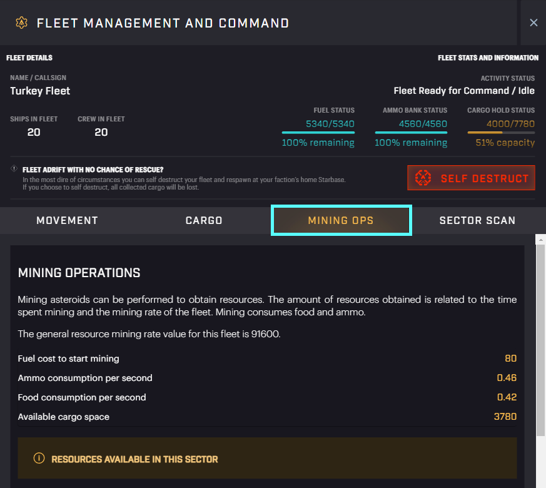The width and height of the screenshot is (546, 488).
Task: Click the scrollbar up arrow
Action: tap(541, 240)
